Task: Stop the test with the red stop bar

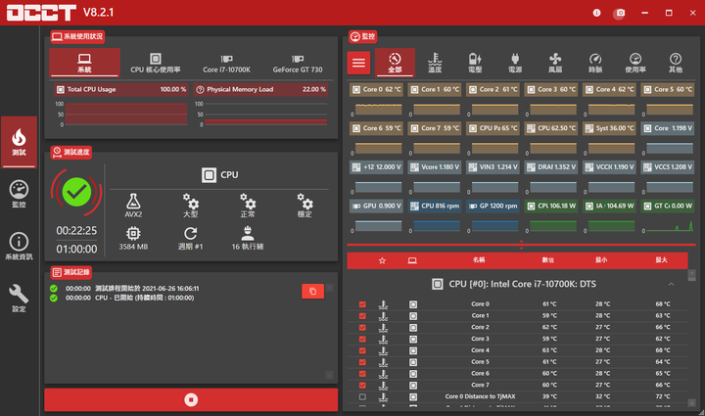Action: click(191, 399)
